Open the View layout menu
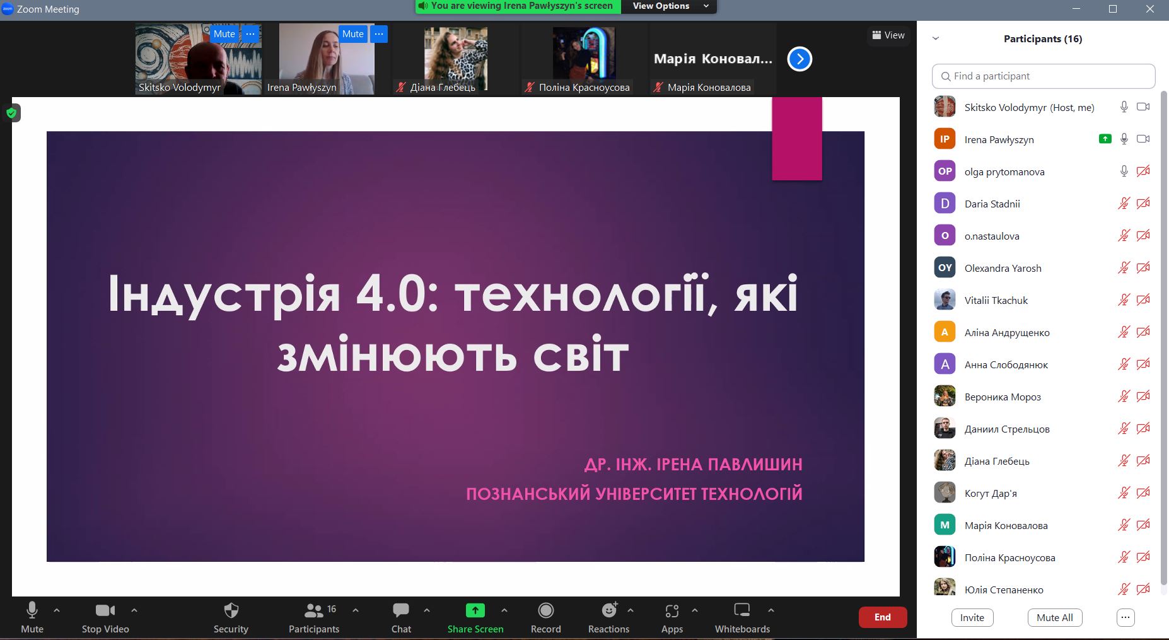 (888, 35)
